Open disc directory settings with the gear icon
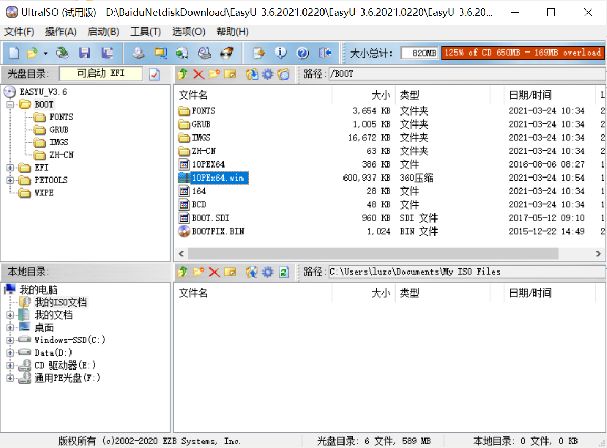607x448 pixels. 267,74
